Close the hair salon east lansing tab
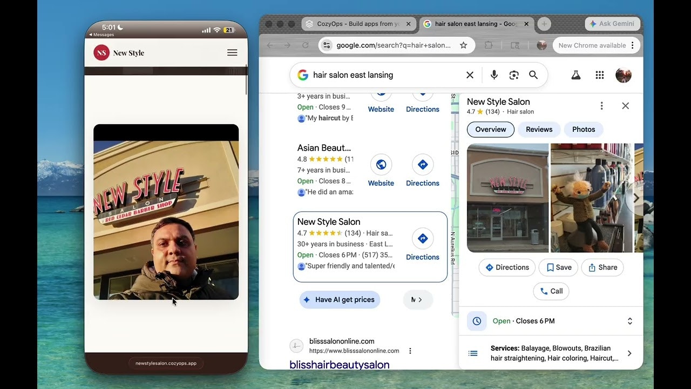The width and height of the screenshot is (691, 389). pyautogui.click(x=526, y=24)
